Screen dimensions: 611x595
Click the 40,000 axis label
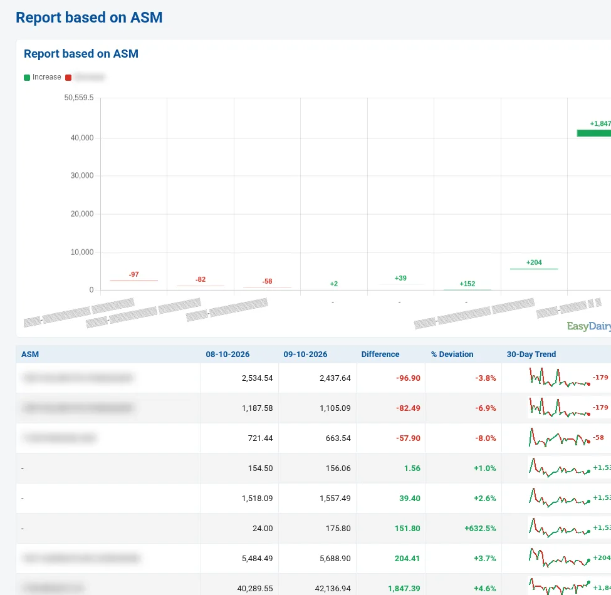tap(82, 138)
